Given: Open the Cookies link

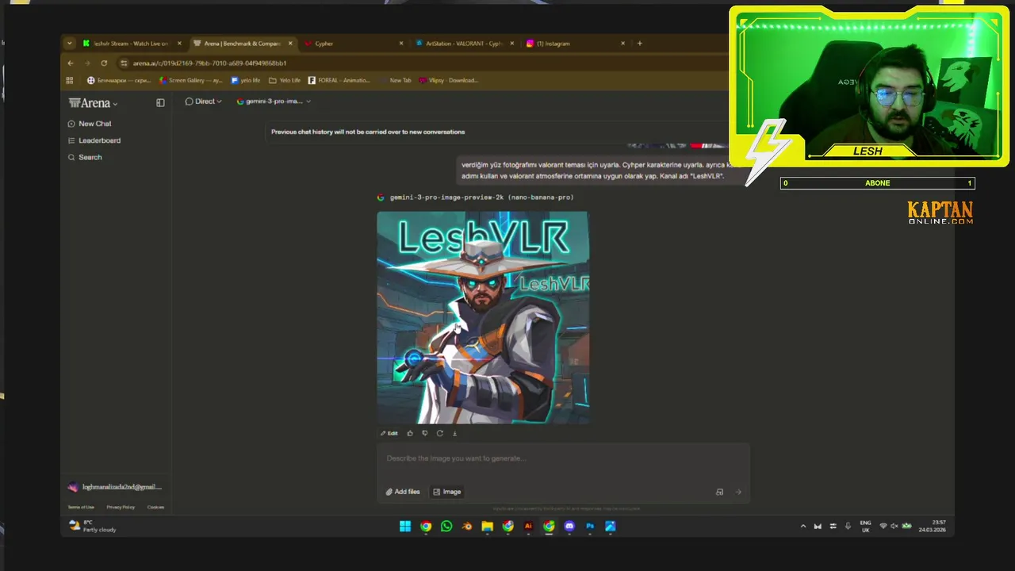Looking at the screenshot, I should 155,507.
